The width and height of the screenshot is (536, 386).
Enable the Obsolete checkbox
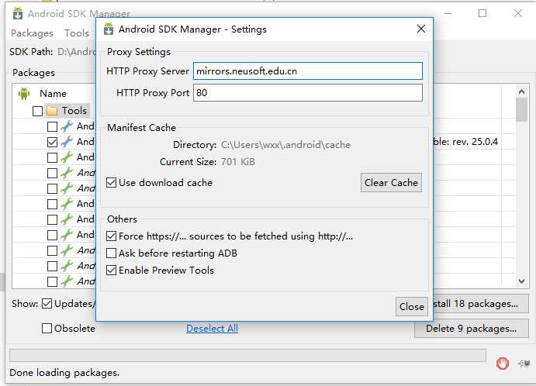[x=47, y=329]
